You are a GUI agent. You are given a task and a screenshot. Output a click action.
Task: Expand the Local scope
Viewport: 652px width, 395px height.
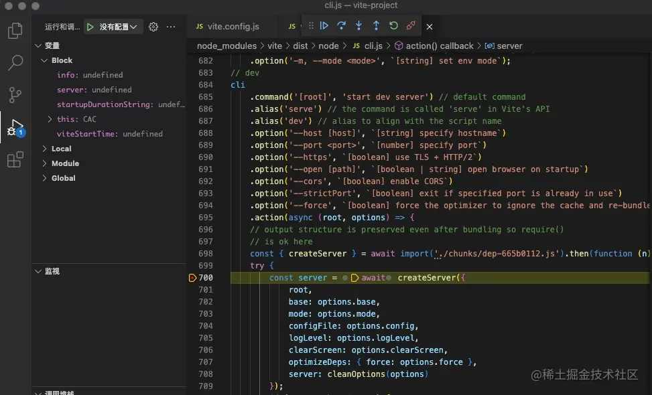click(44, 149)
